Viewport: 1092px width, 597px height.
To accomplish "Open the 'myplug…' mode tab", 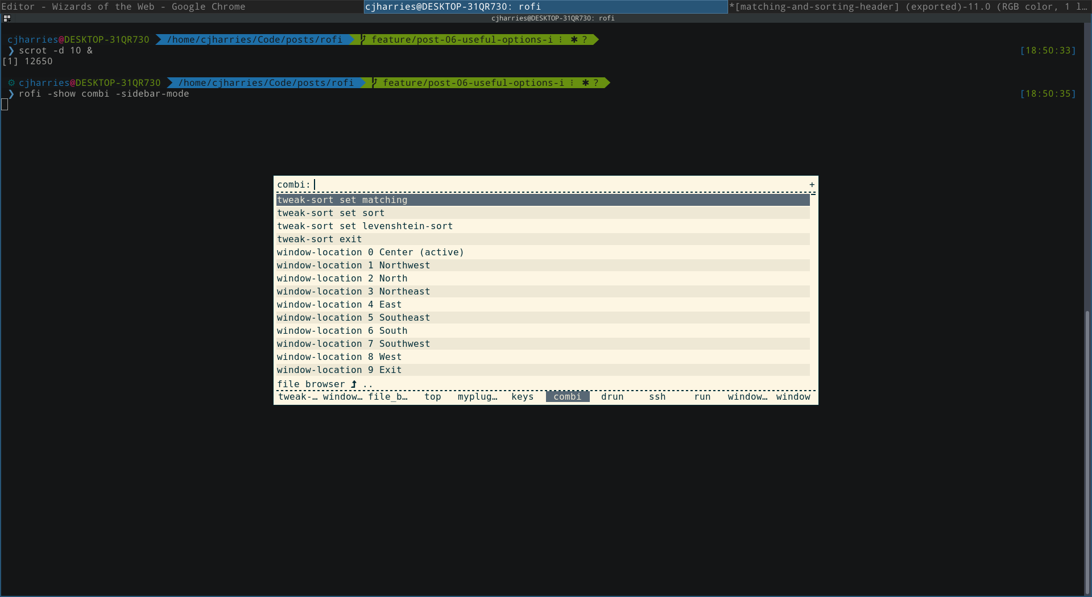I will [478, 396].
